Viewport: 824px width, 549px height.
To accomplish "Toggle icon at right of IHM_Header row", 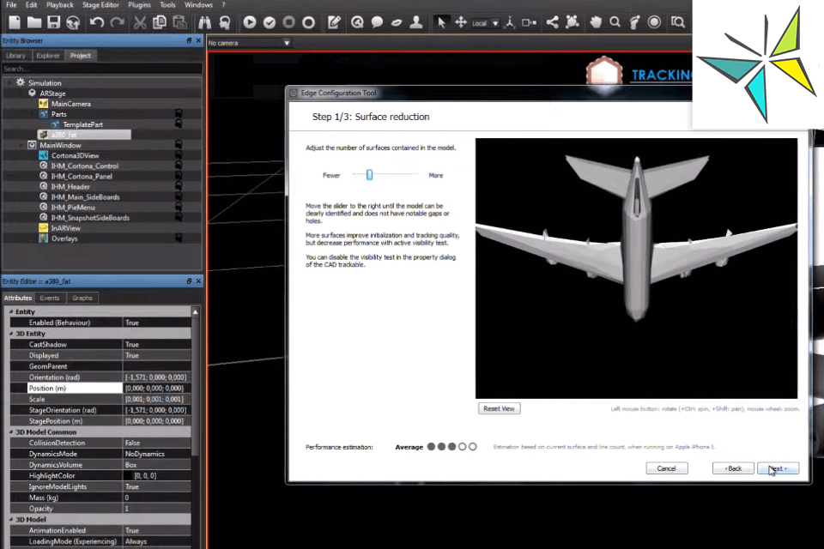I will coord(179,186).
